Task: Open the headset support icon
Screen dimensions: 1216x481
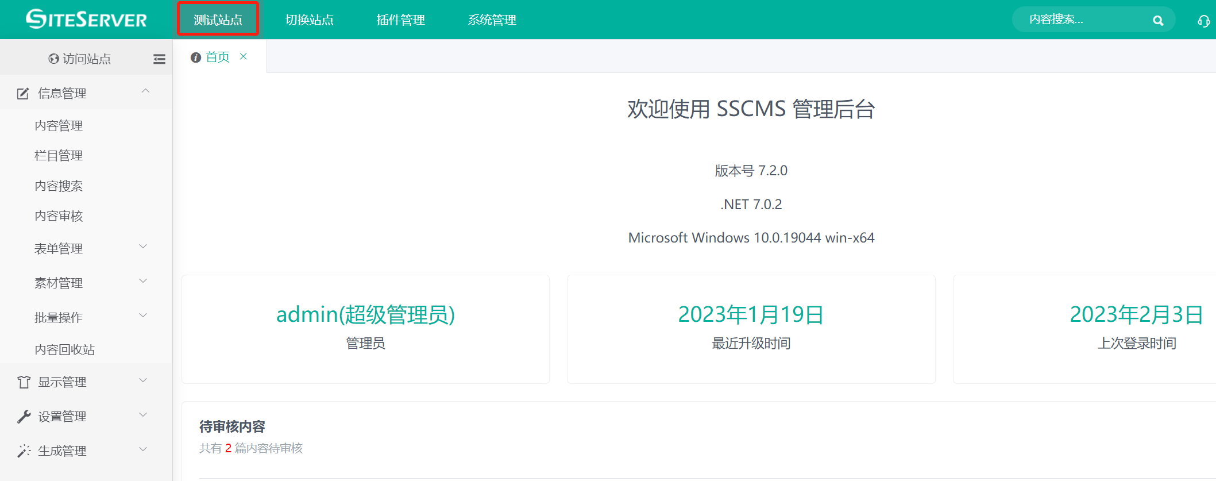Action: (1203, 21)
